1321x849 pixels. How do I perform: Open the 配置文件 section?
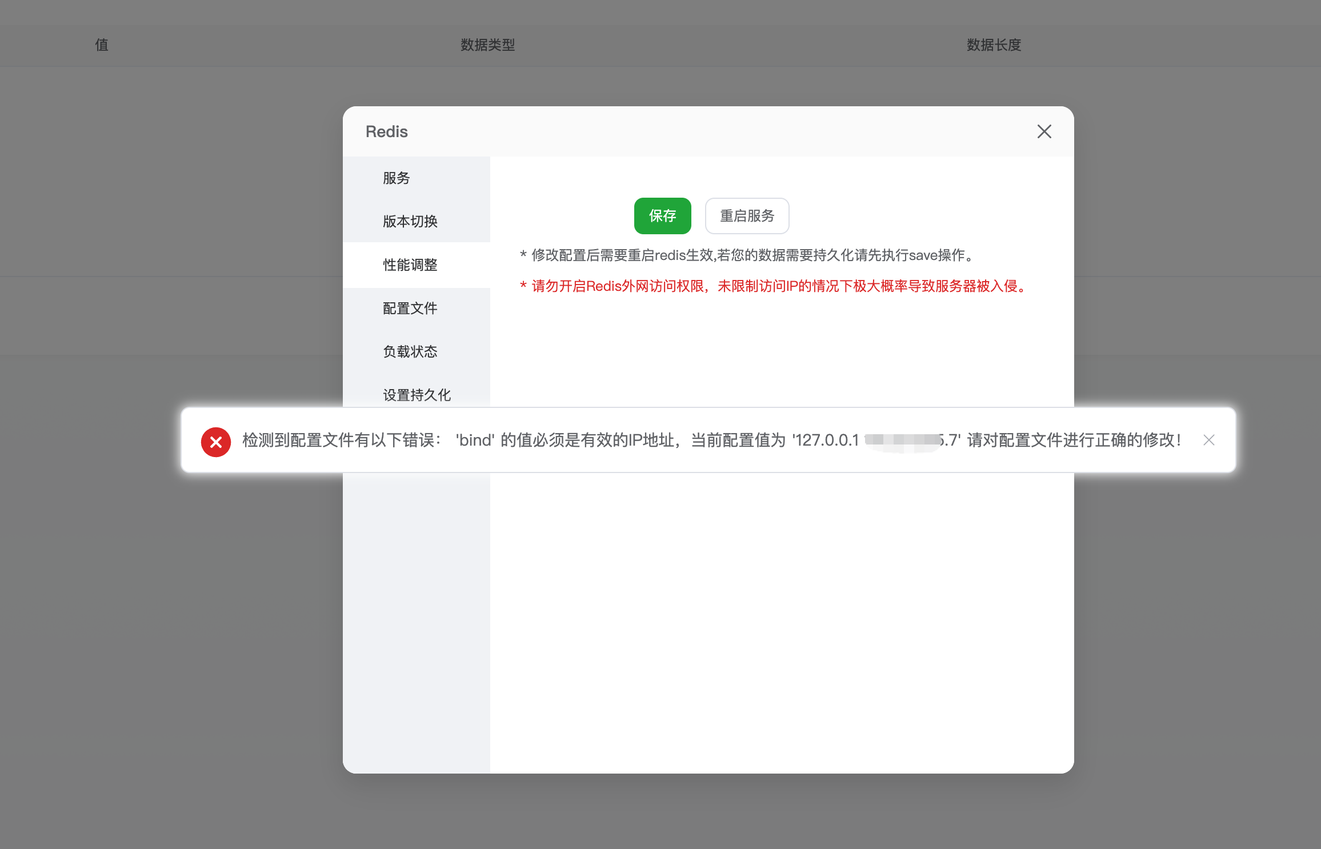(409, 308)
